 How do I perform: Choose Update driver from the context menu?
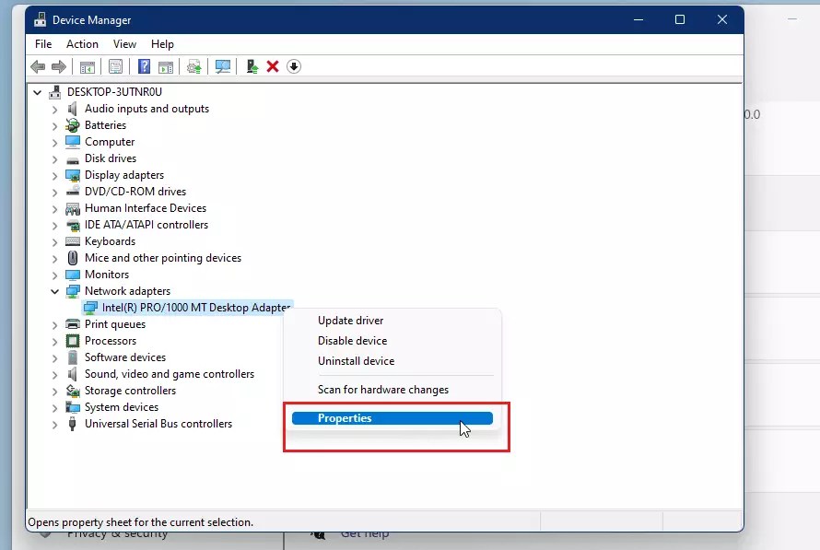[x=350, y=320]
